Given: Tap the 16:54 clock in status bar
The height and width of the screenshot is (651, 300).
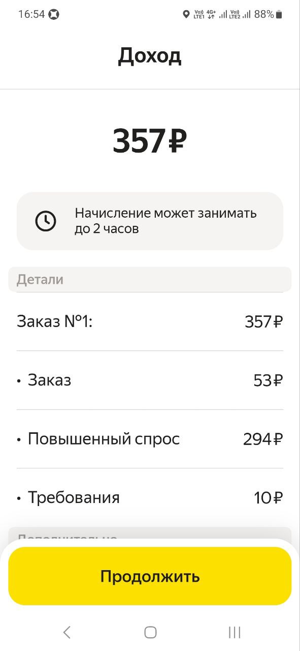Looking at the screenshot, I should point(31,14).
